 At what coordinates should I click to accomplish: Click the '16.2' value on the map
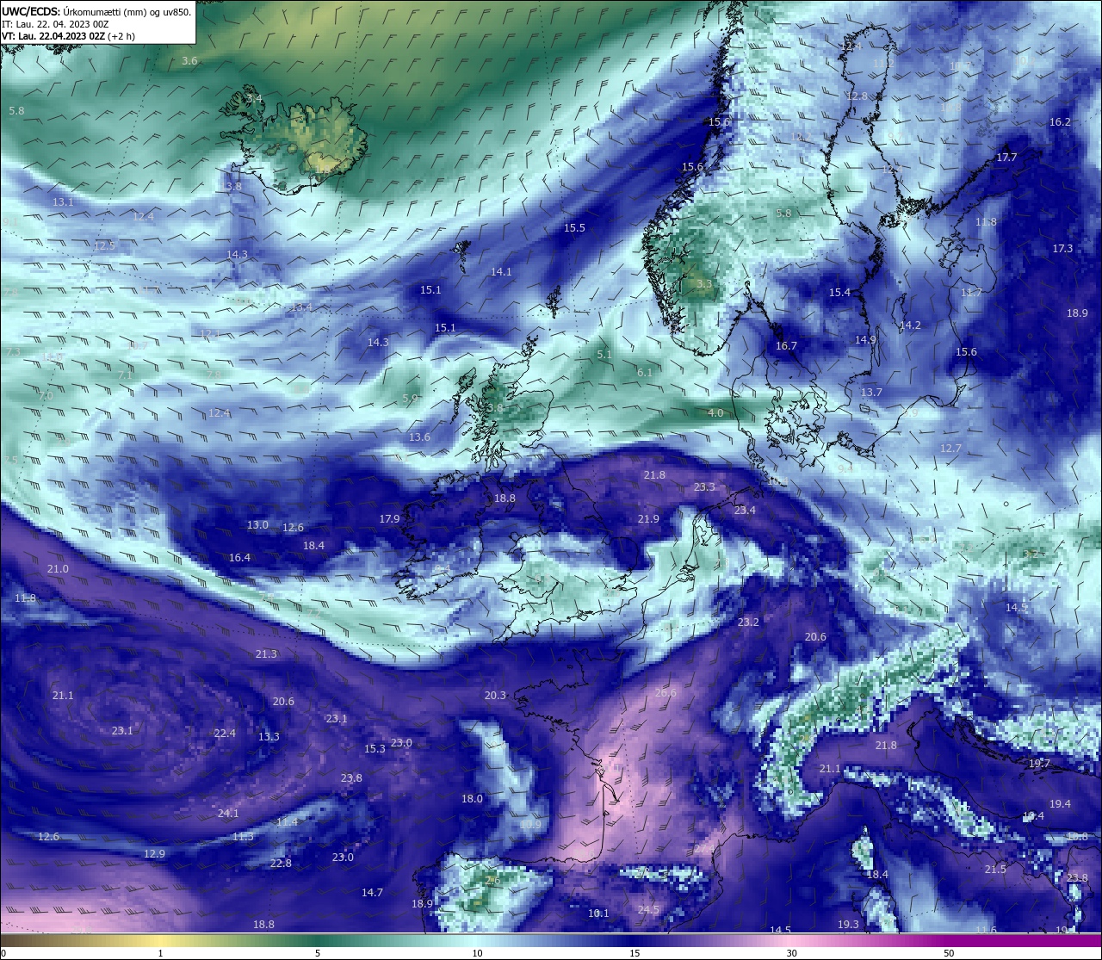click(1060, 122)
